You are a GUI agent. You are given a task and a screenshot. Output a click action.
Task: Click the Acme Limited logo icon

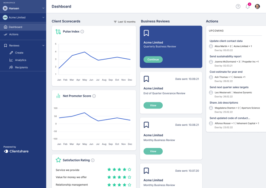pos(5,17)
